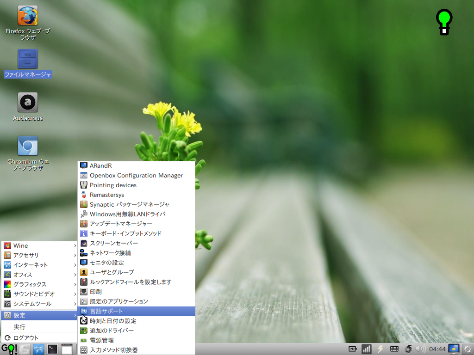Select モニタの設定 menu entry
The image size is (474, 355).
pyautogui.click(x=137, y=263)
